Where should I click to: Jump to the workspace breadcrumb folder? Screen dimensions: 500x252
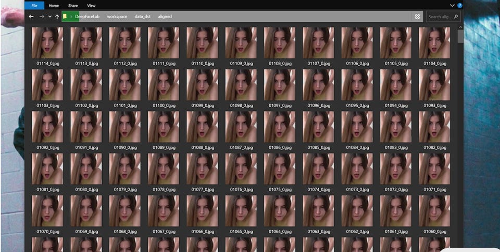[117, 17]
